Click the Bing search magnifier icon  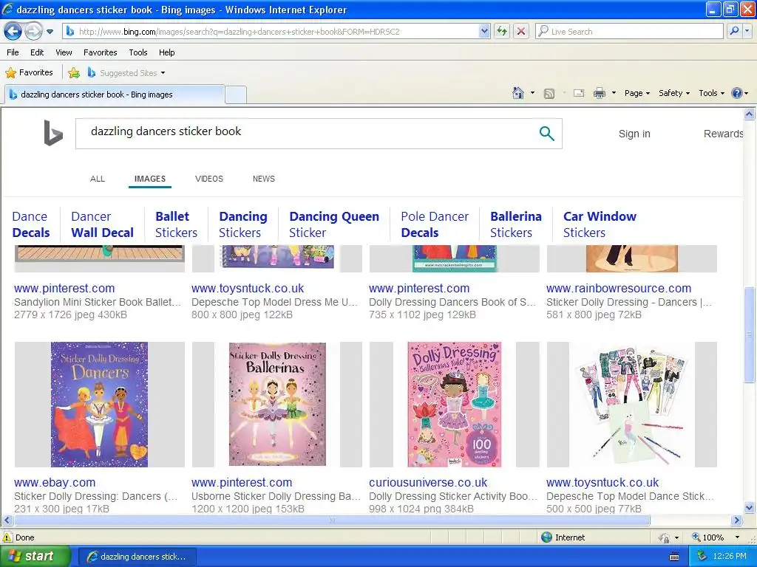coord(546,133)
